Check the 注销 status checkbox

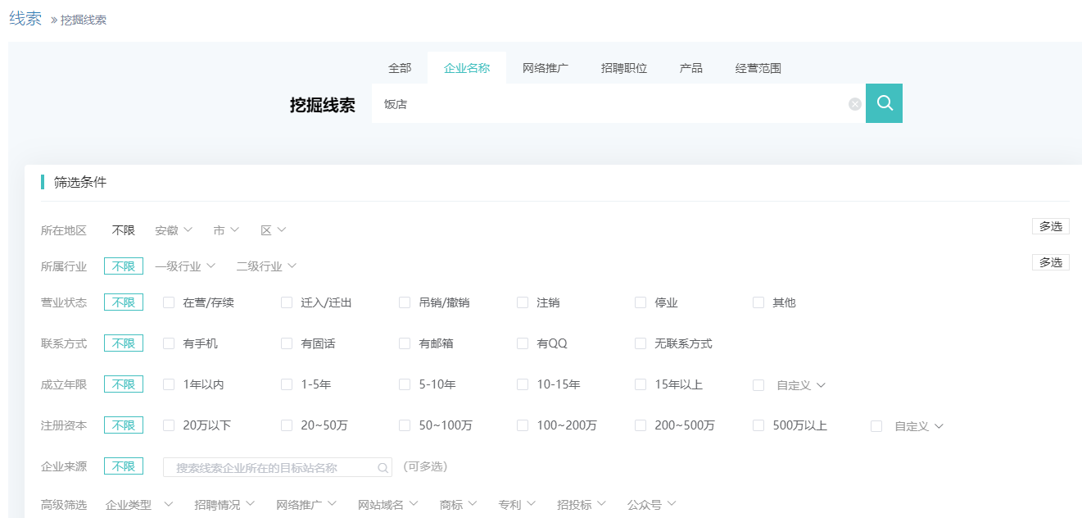[x=523, y=302]
